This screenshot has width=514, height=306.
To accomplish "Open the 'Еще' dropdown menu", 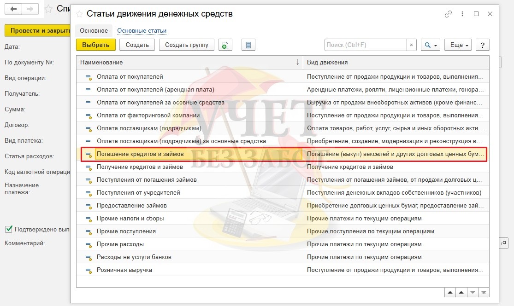I will tap(459, 45).
